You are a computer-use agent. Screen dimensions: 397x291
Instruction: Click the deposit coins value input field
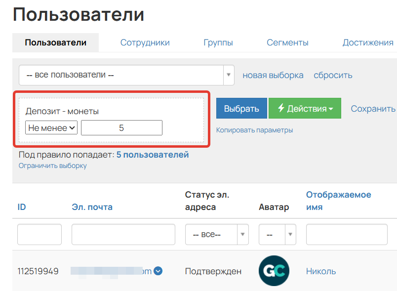tap(121, 127)
